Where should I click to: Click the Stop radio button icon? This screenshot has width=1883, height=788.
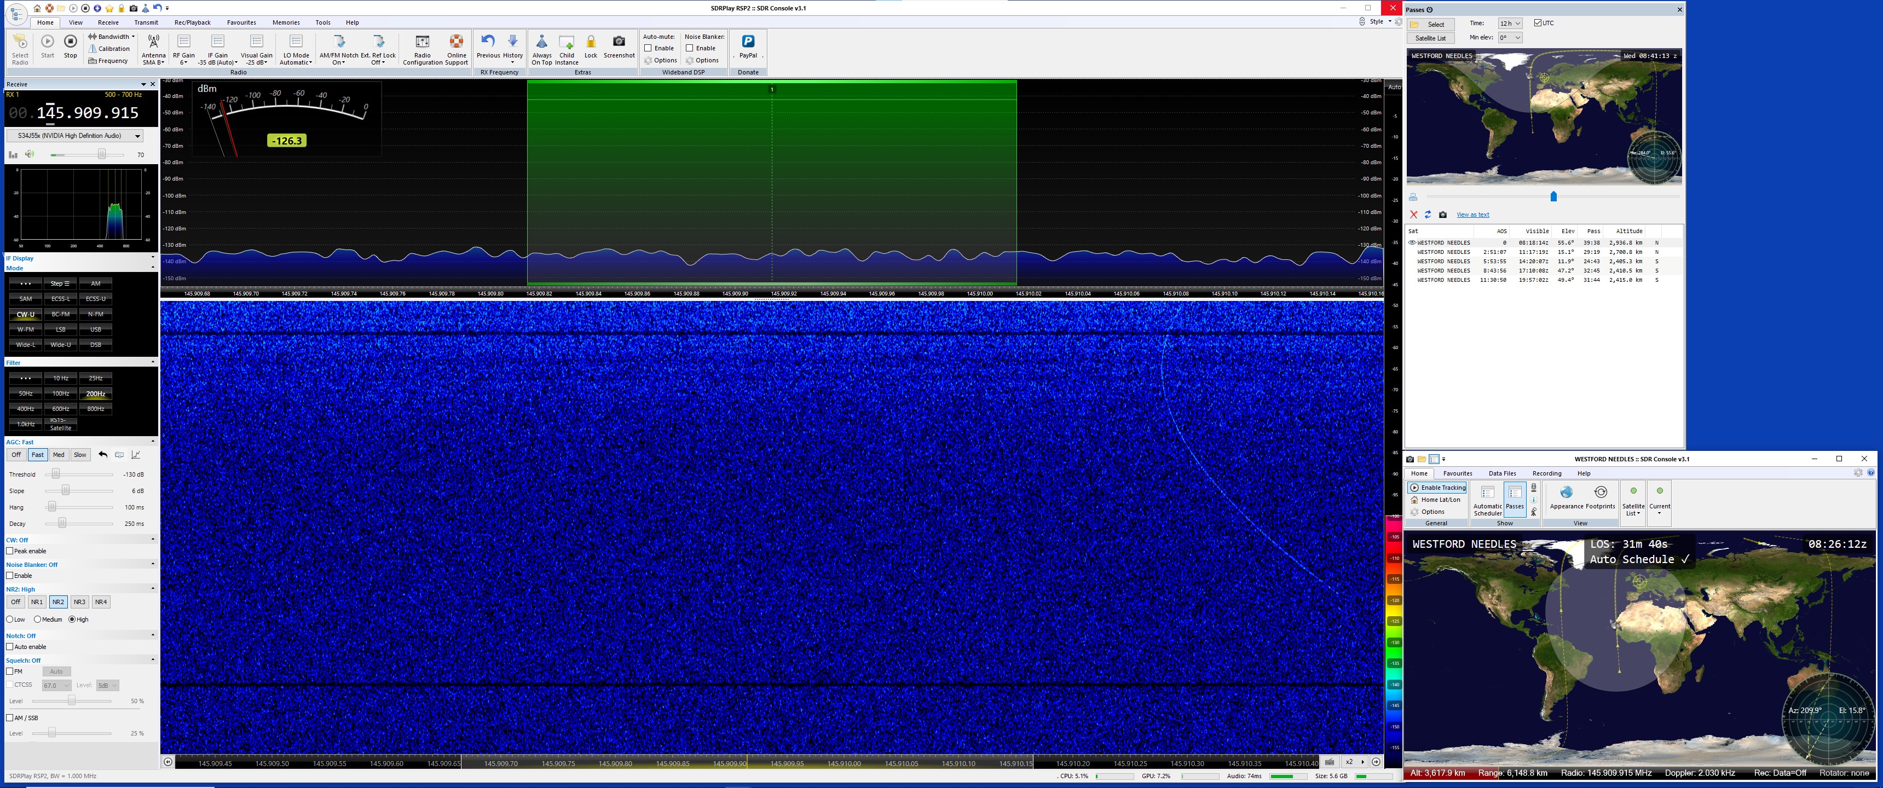point(70,42)
